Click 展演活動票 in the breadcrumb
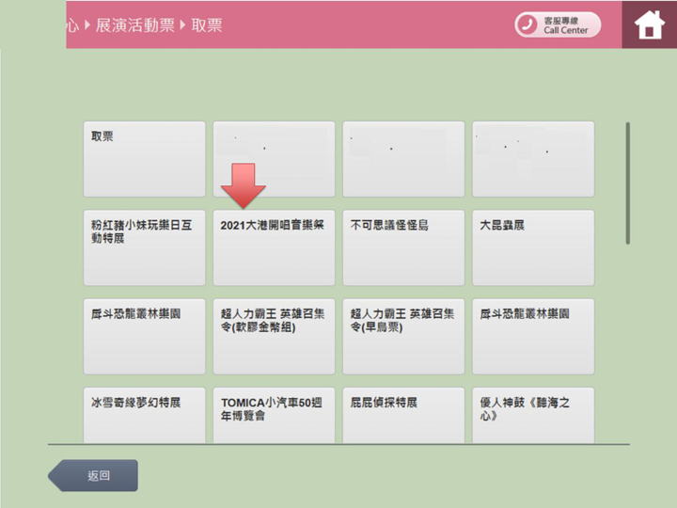 coord(135,25)
